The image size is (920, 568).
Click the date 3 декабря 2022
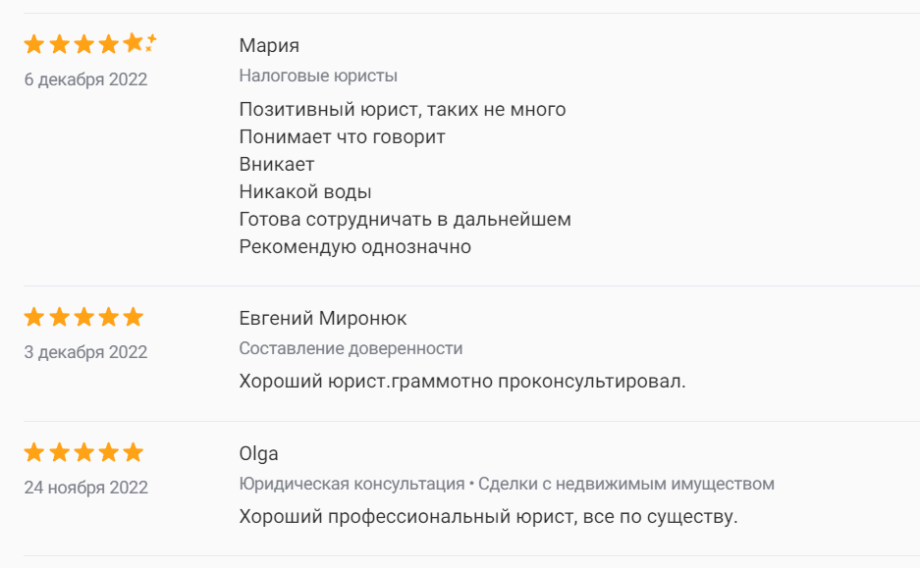click(85, 352)
